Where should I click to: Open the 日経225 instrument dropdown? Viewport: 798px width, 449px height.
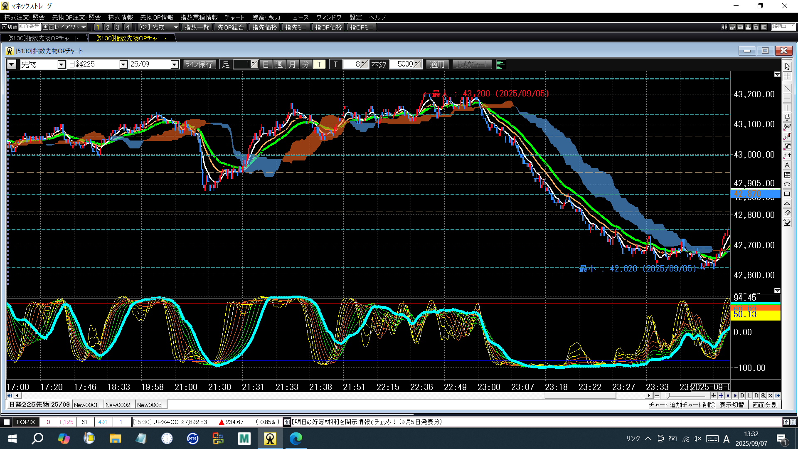(123, 64)
